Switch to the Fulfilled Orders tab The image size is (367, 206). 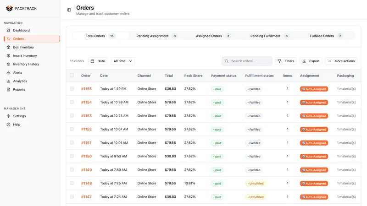(326, 36)
